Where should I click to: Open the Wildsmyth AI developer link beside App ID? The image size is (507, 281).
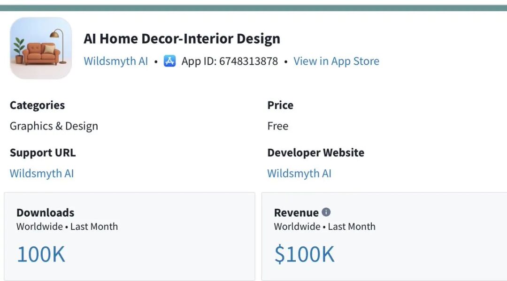tap(115, 61)
